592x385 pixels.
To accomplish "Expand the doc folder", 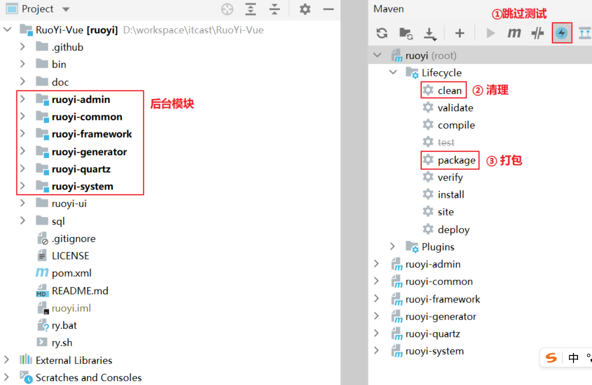I will [x=22, y=81].
